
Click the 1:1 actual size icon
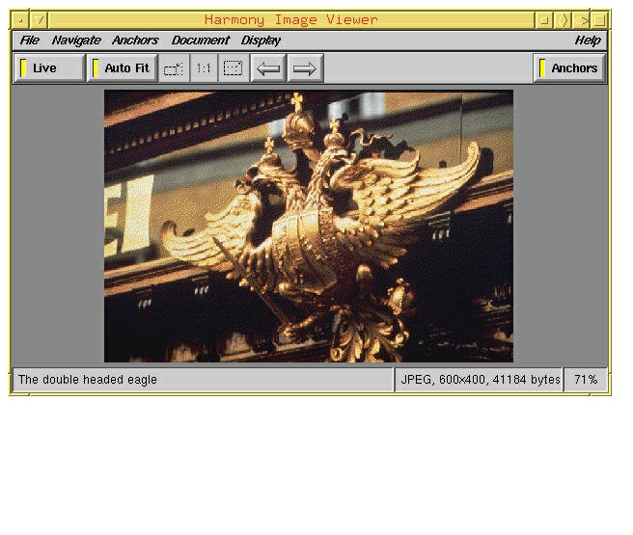204,68
